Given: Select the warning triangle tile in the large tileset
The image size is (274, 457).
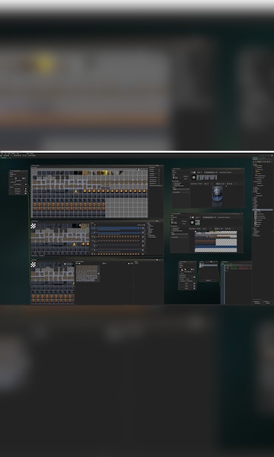Looking at the screenshot, I should 76,191.
